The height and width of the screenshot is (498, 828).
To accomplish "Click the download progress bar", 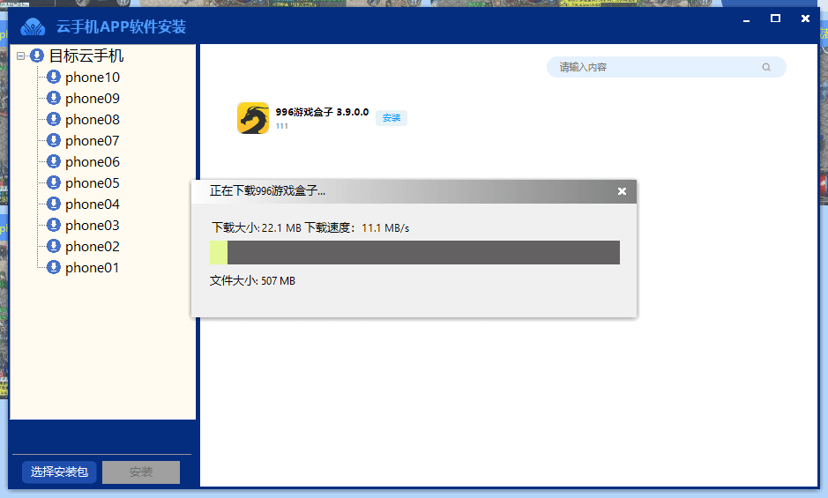I will [414, 252].
